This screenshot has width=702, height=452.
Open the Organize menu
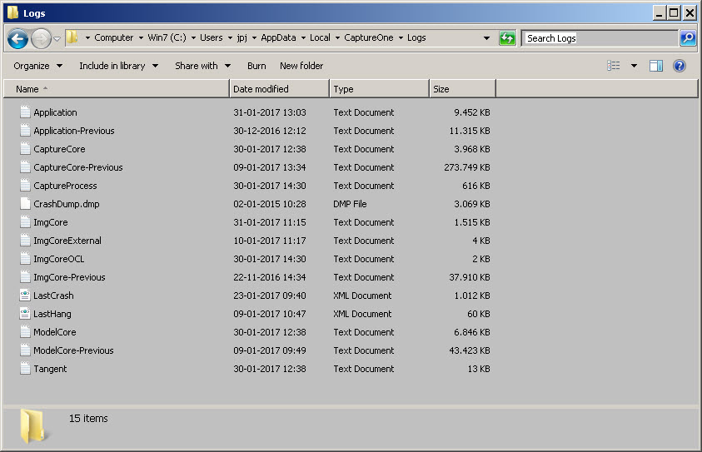click(38, 66)
